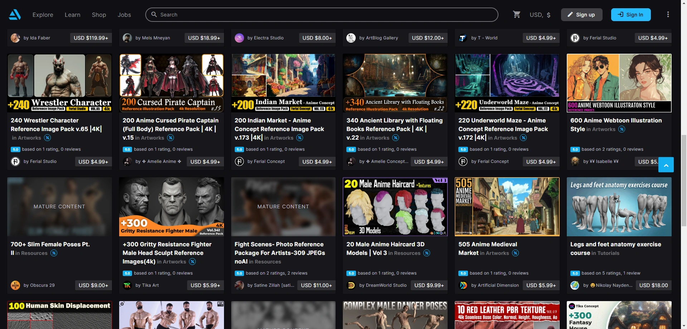
Task: Open +300 Gritty Resistance Fighter Male thumbnail
Action: click(x=171, y=207)
